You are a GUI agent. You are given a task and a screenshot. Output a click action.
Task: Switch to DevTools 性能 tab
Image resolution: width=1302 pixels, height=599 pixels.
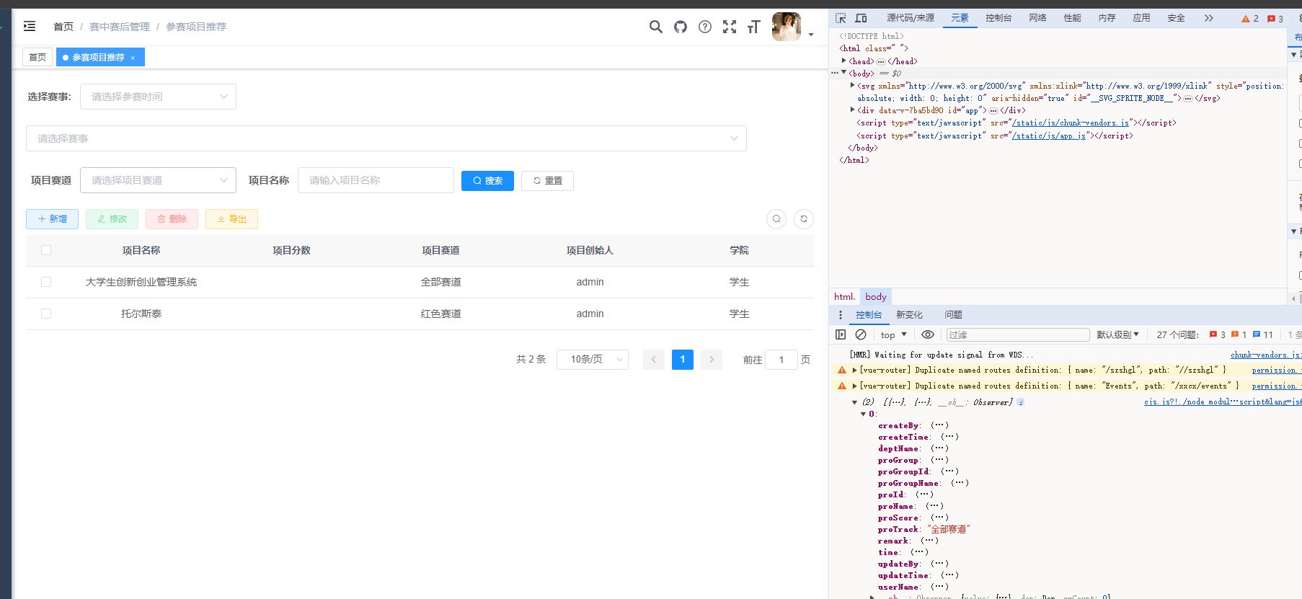coord(1073,18)
